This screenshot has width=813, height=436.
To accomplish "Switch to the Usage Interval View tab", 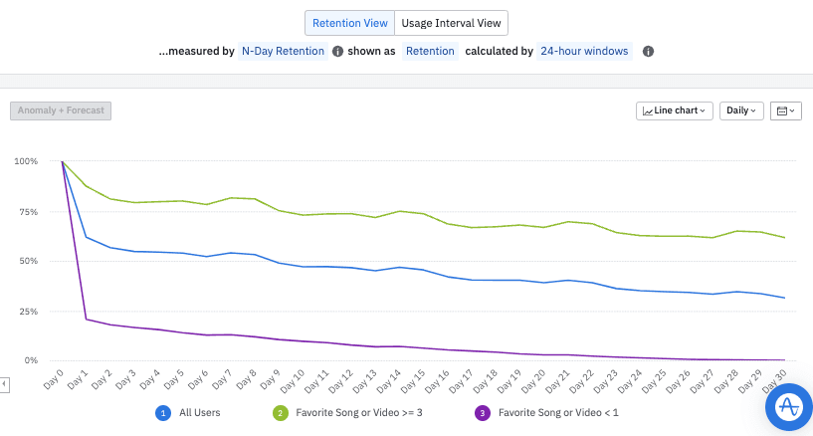I will coord(452,23).
